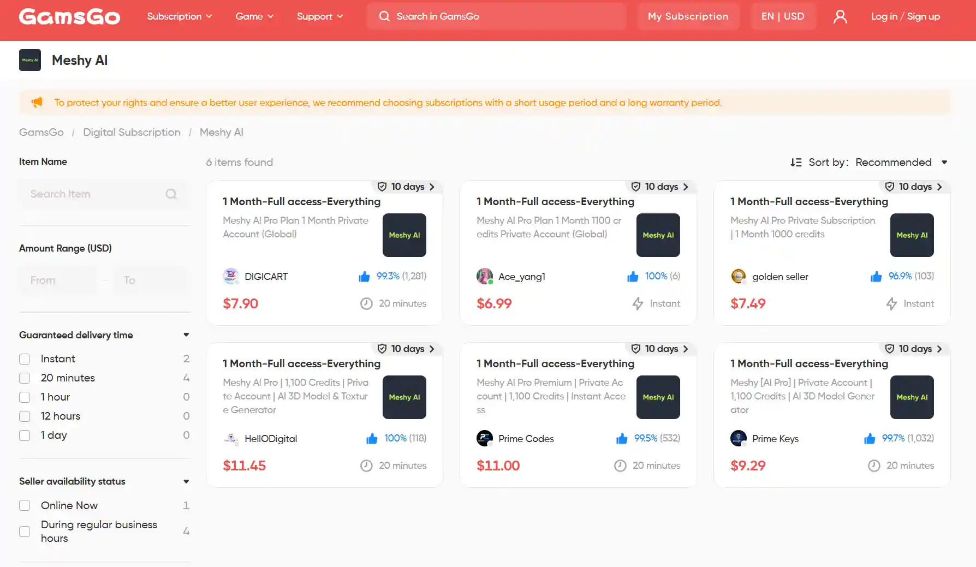Click the sort order icon
The image size is (976, 567).
[796, 162]
